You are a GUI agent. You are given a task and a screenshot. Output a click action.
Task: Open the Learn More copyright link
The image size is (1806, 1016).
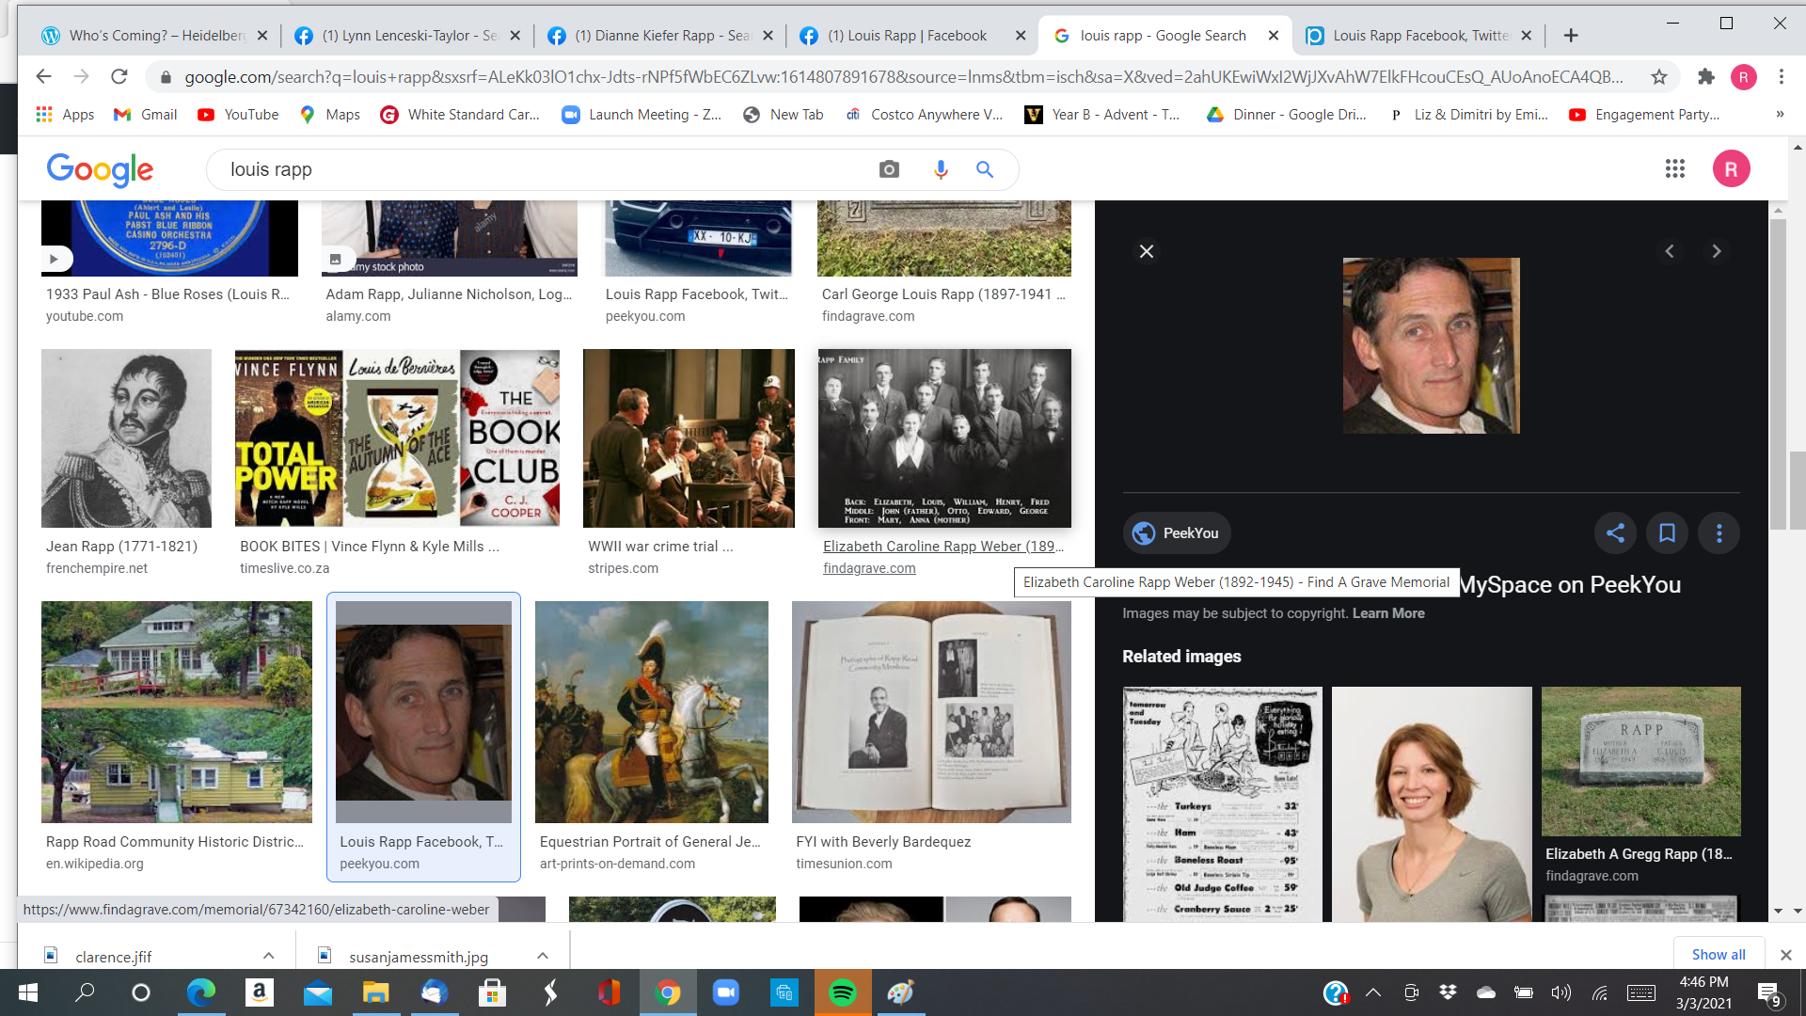point(1388,613)
